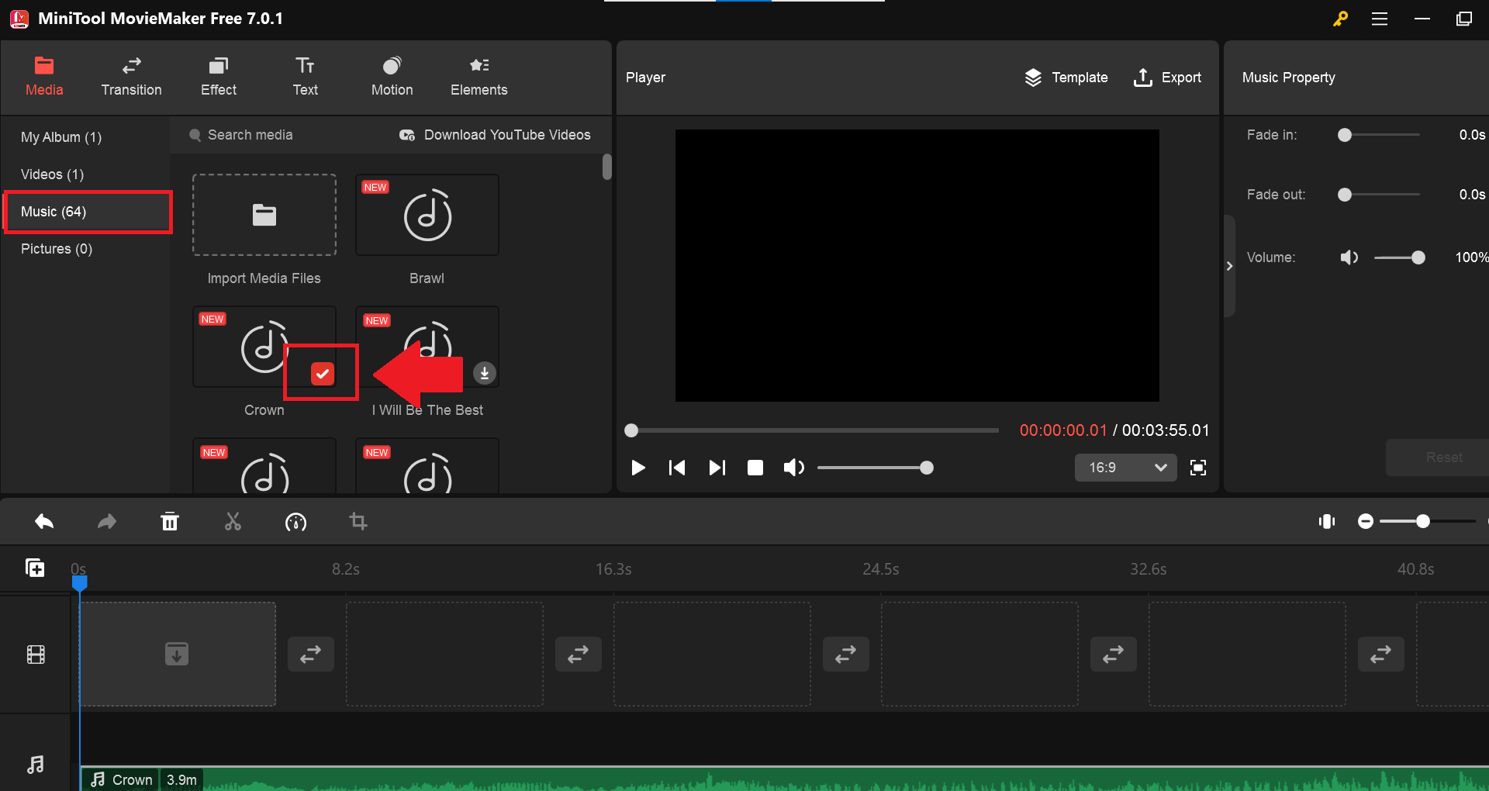This screenshot has height=791, width=1489.
Task: Click the Delete trash icon
Action: pyautogui.click(x=170, y=522)
